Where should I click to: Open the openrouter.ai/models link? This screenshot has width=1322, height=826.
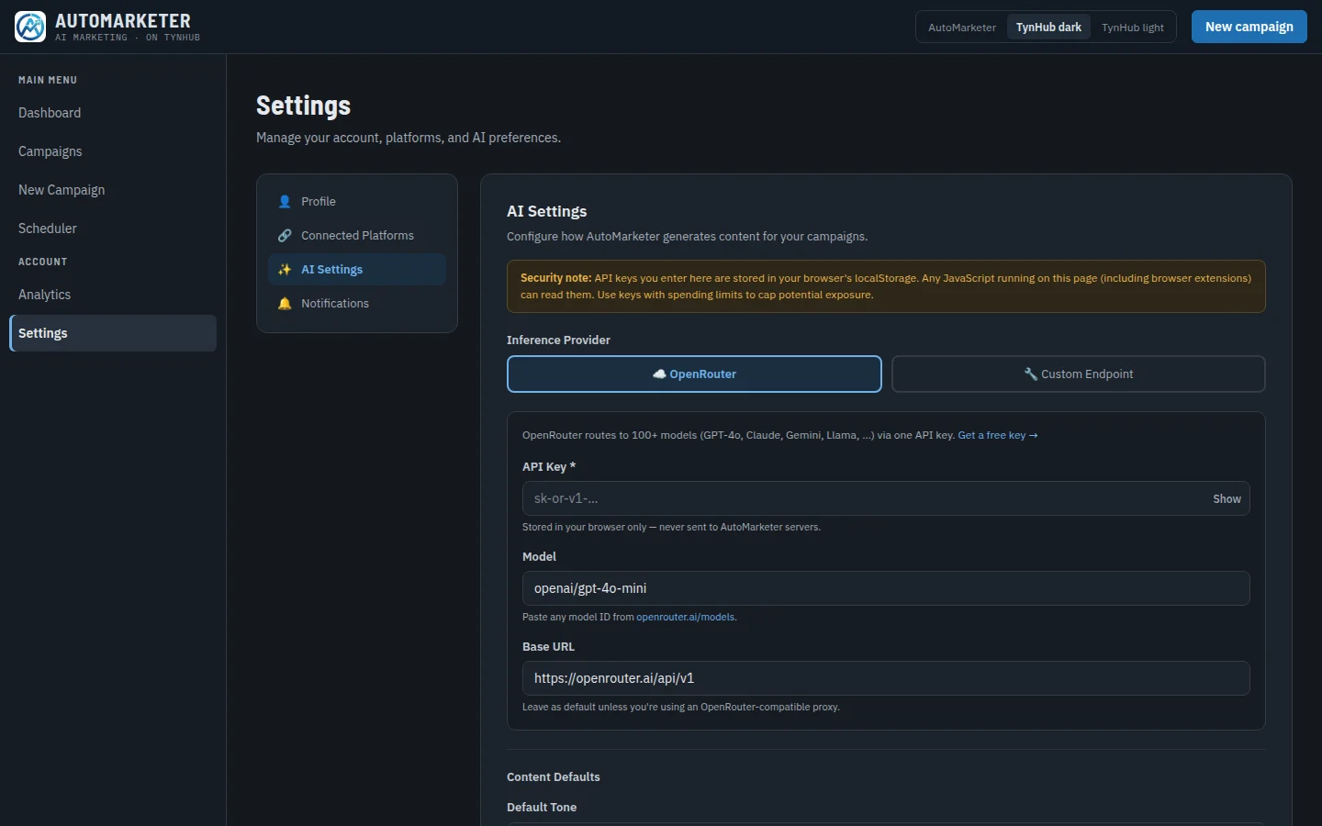pyautogui.click(x=686, y=617)
